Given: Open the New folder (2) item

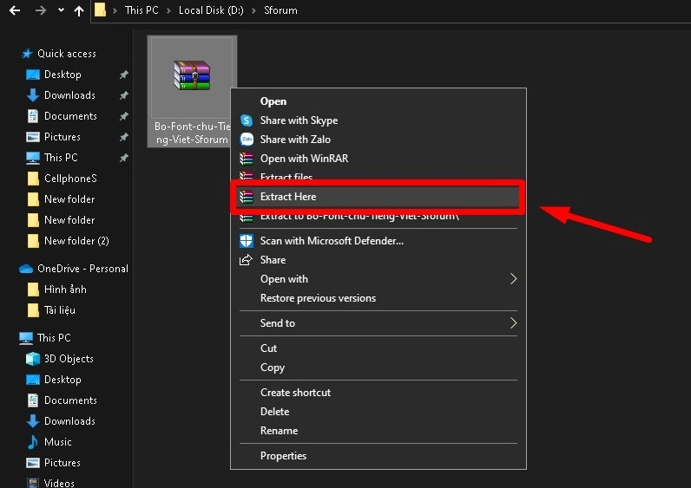Looking at the screenshot, I should tap(76, 241).
